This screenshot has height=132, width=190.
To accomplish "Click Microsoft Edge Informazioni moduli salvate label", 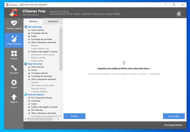I will [x=43, y=55].
